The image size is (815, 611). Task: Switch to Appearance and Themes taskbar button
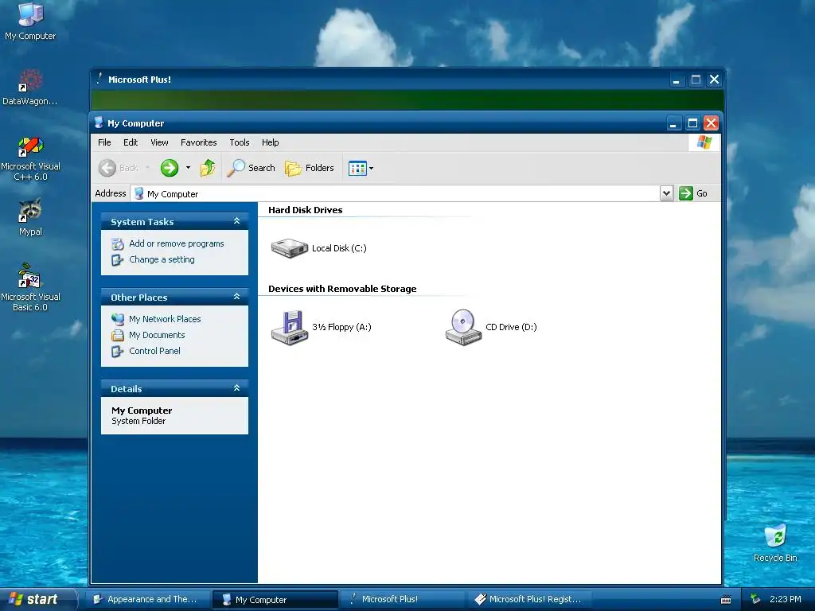(x=147, y=599)
